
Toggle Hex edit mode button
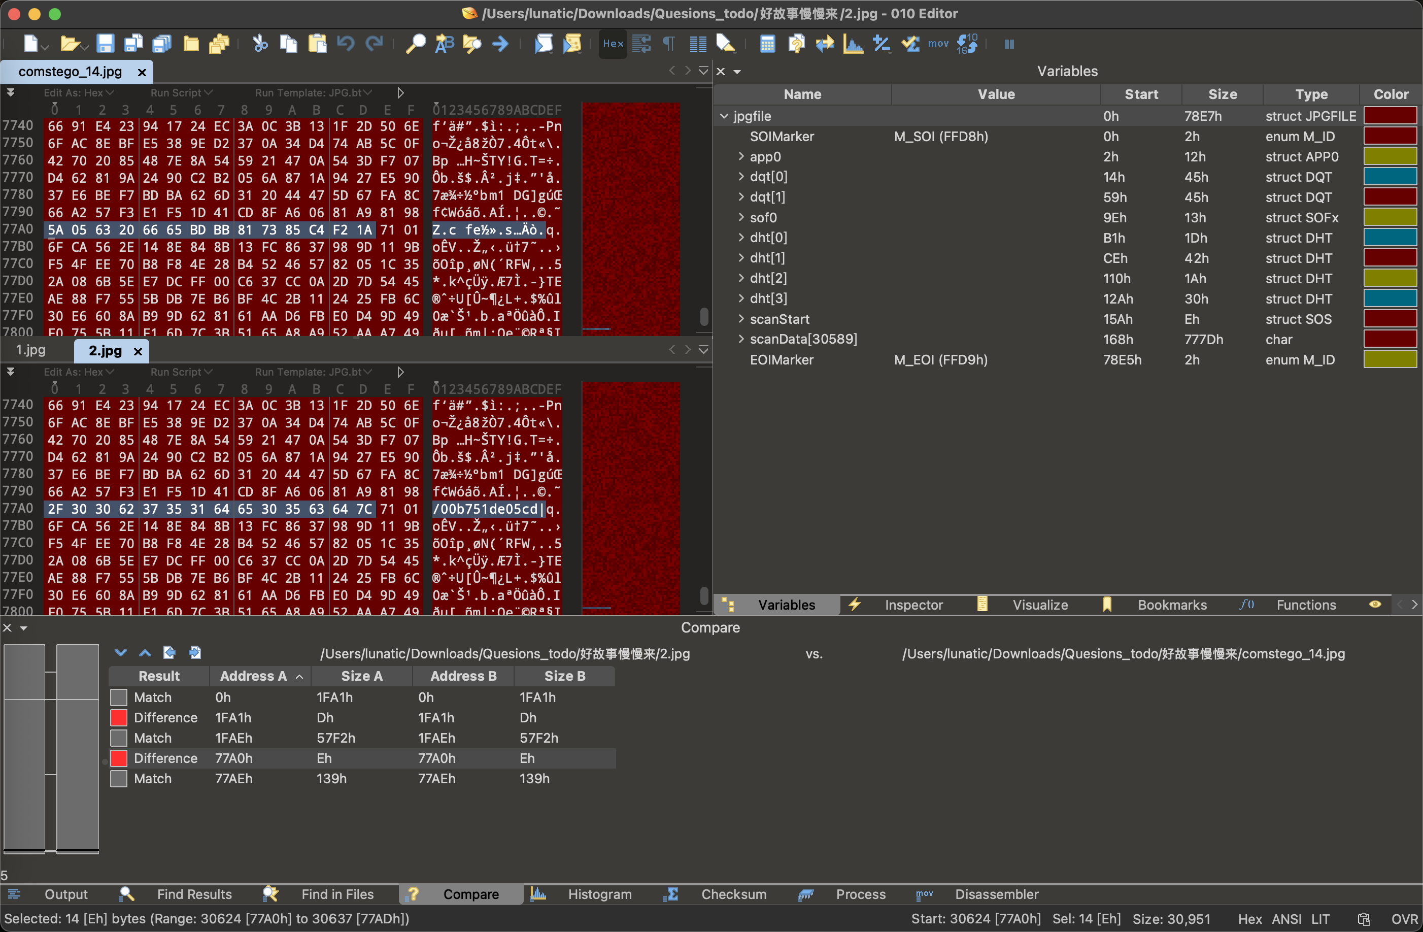coord(613,44)
